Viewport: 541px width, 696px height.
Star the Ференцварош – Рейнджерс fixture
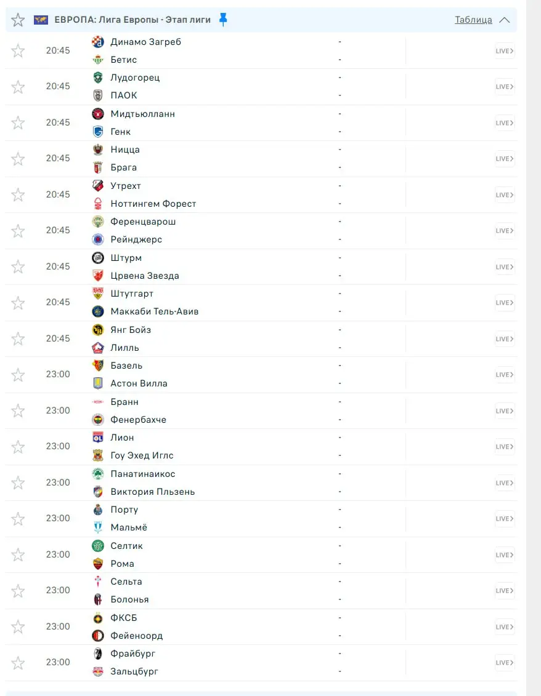(x=18, y=231)
